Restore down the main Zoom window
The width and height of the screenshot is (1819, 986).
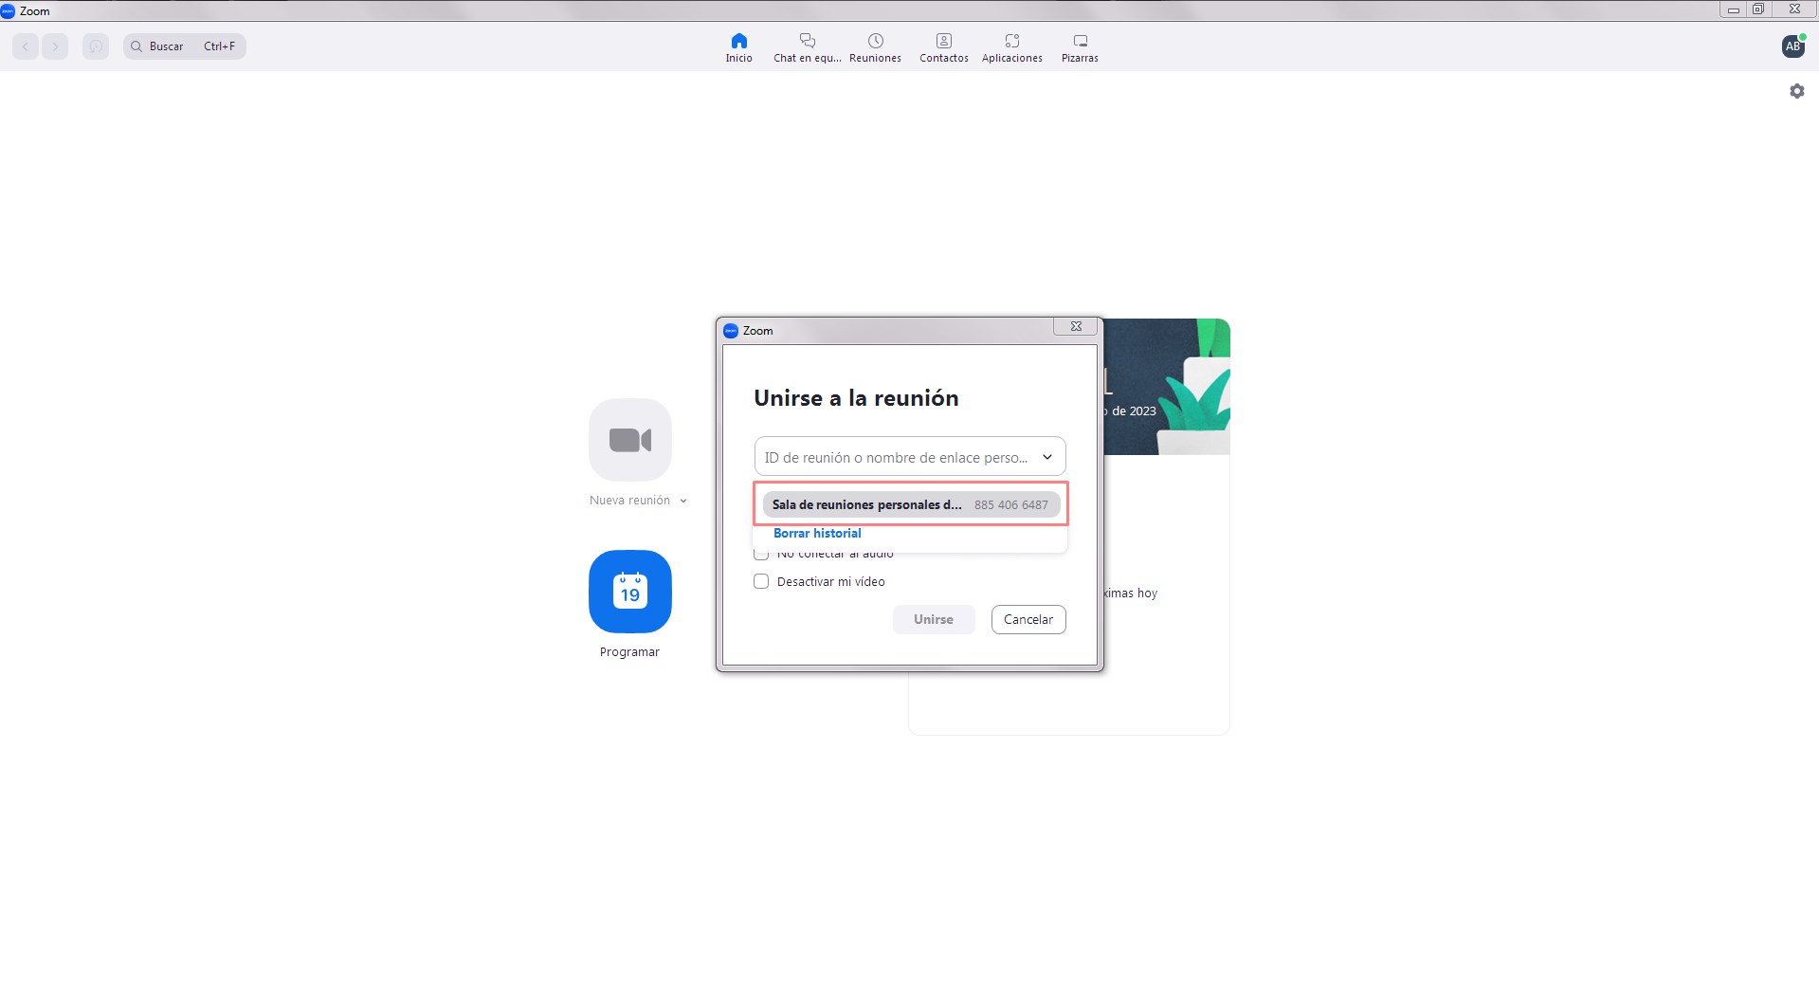tap(1757, 9)
